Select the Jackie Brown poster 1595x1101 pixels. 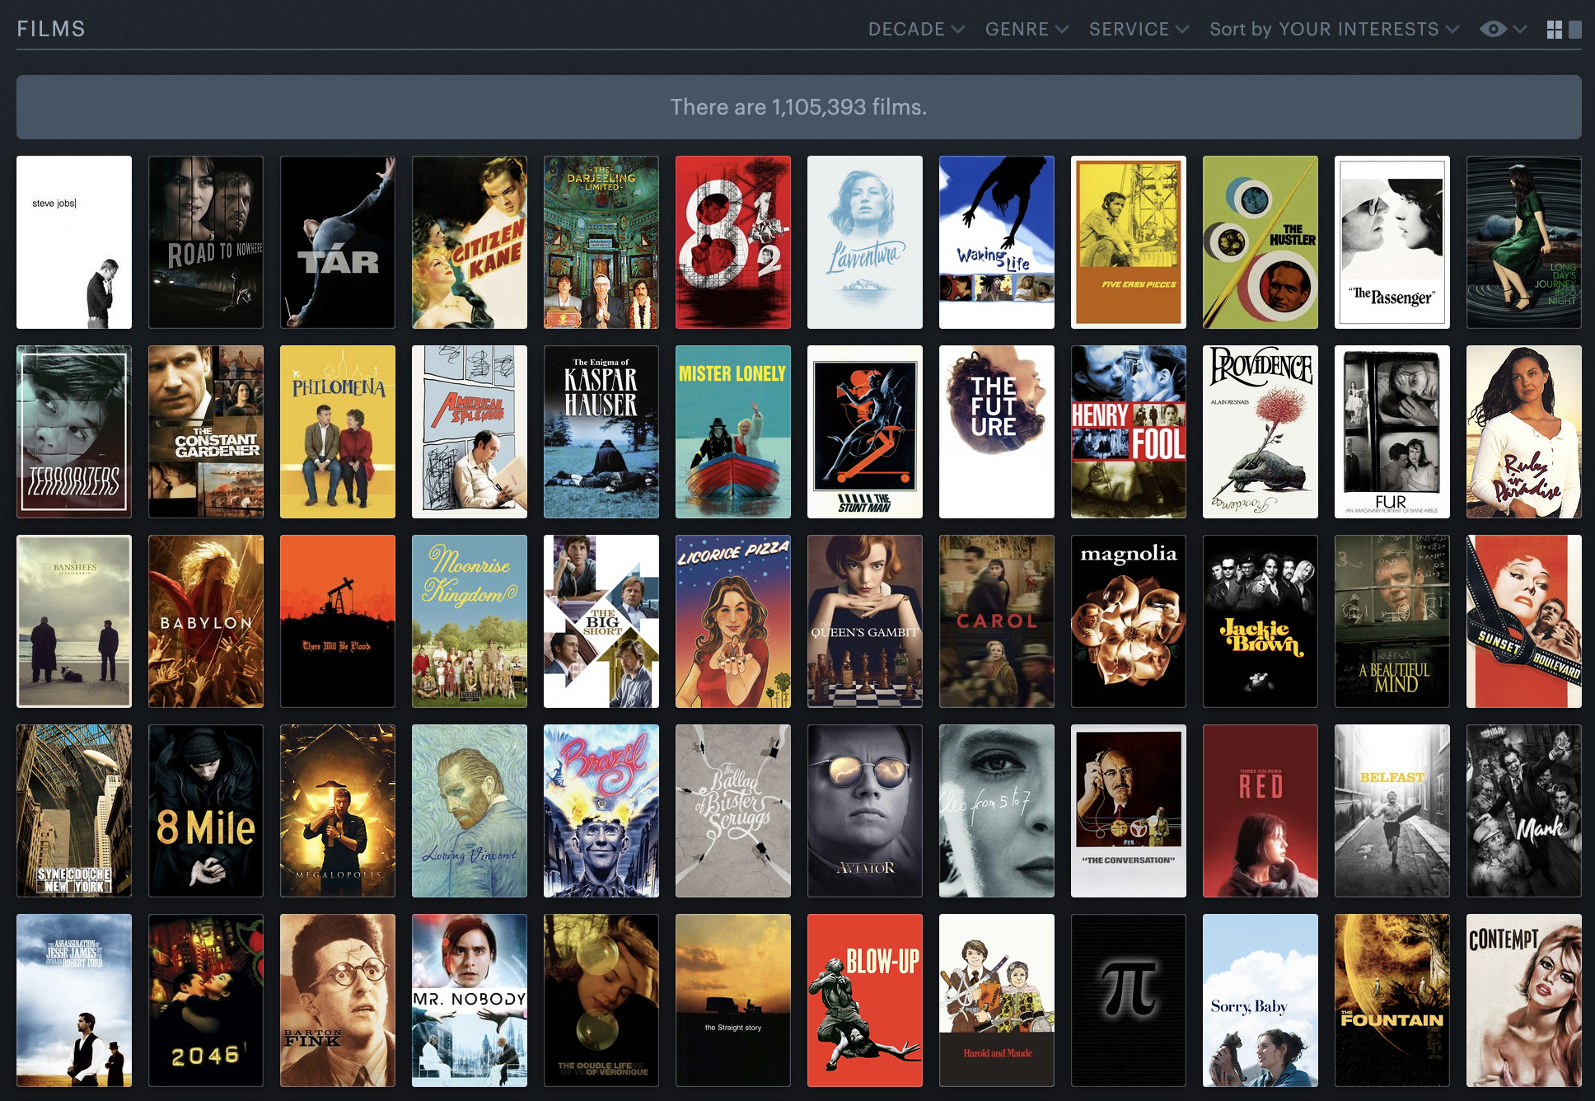1261,621
